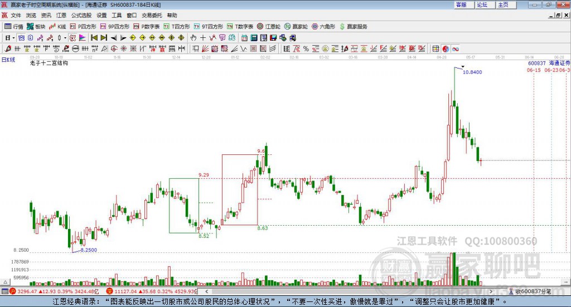Viewport: 571px width, 307px height.
Task: Open the 赢家轮 wheel tool
Action: (296, 27)
